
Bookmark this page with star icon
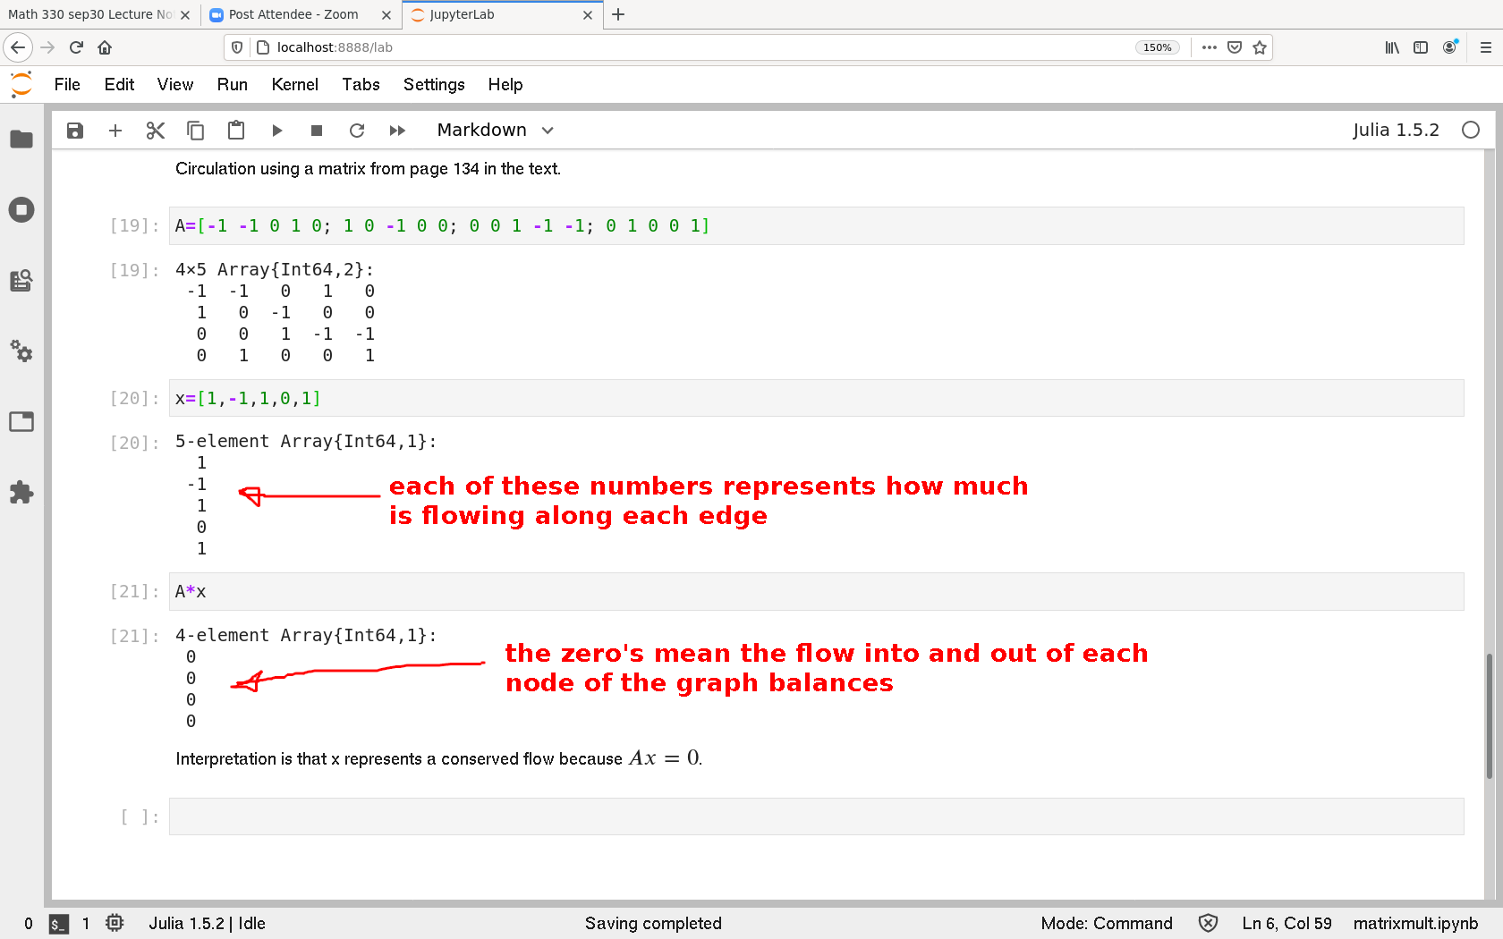coord(1260,47)
